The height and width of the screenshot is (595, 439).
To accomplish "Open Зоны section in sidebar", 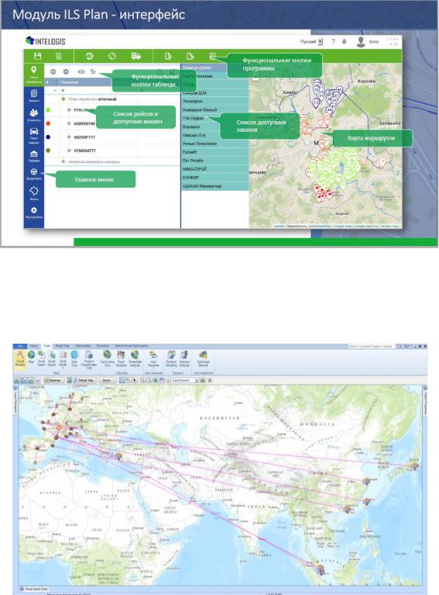I will (x=34, y=192).
